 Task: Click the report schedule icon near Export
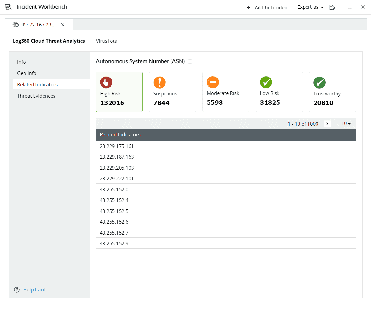[332, 7]
